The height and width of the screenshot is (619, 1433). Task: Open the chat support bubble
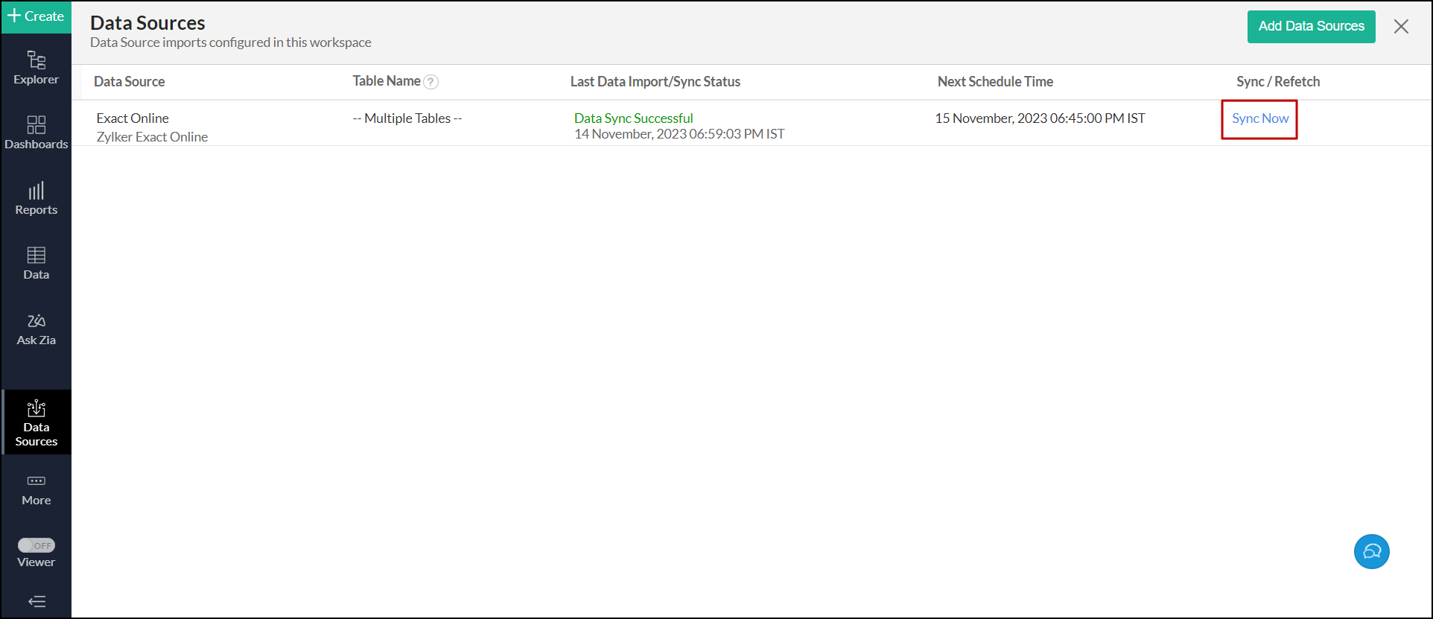1371,552
